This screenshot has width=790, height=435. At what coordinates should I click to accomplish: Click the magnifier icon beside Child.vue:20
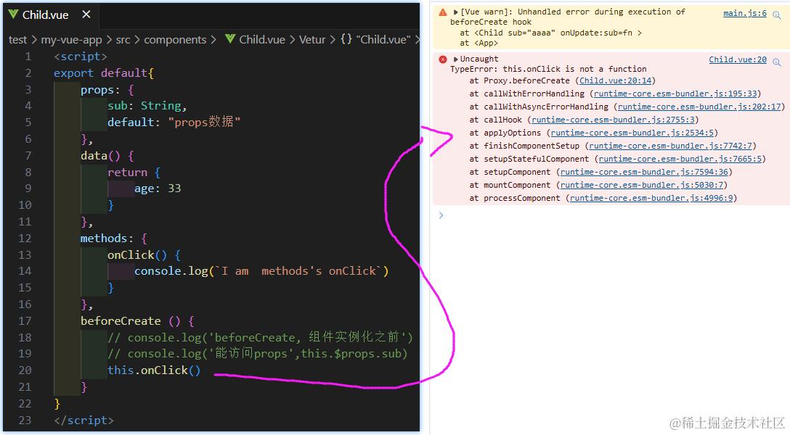(x=777, y=62)
